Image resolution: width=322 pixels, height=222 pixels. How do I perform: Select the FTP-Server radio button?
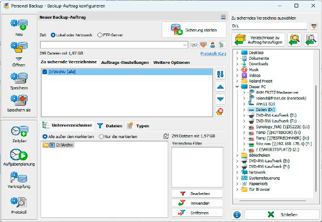click(x=100, y=35)
